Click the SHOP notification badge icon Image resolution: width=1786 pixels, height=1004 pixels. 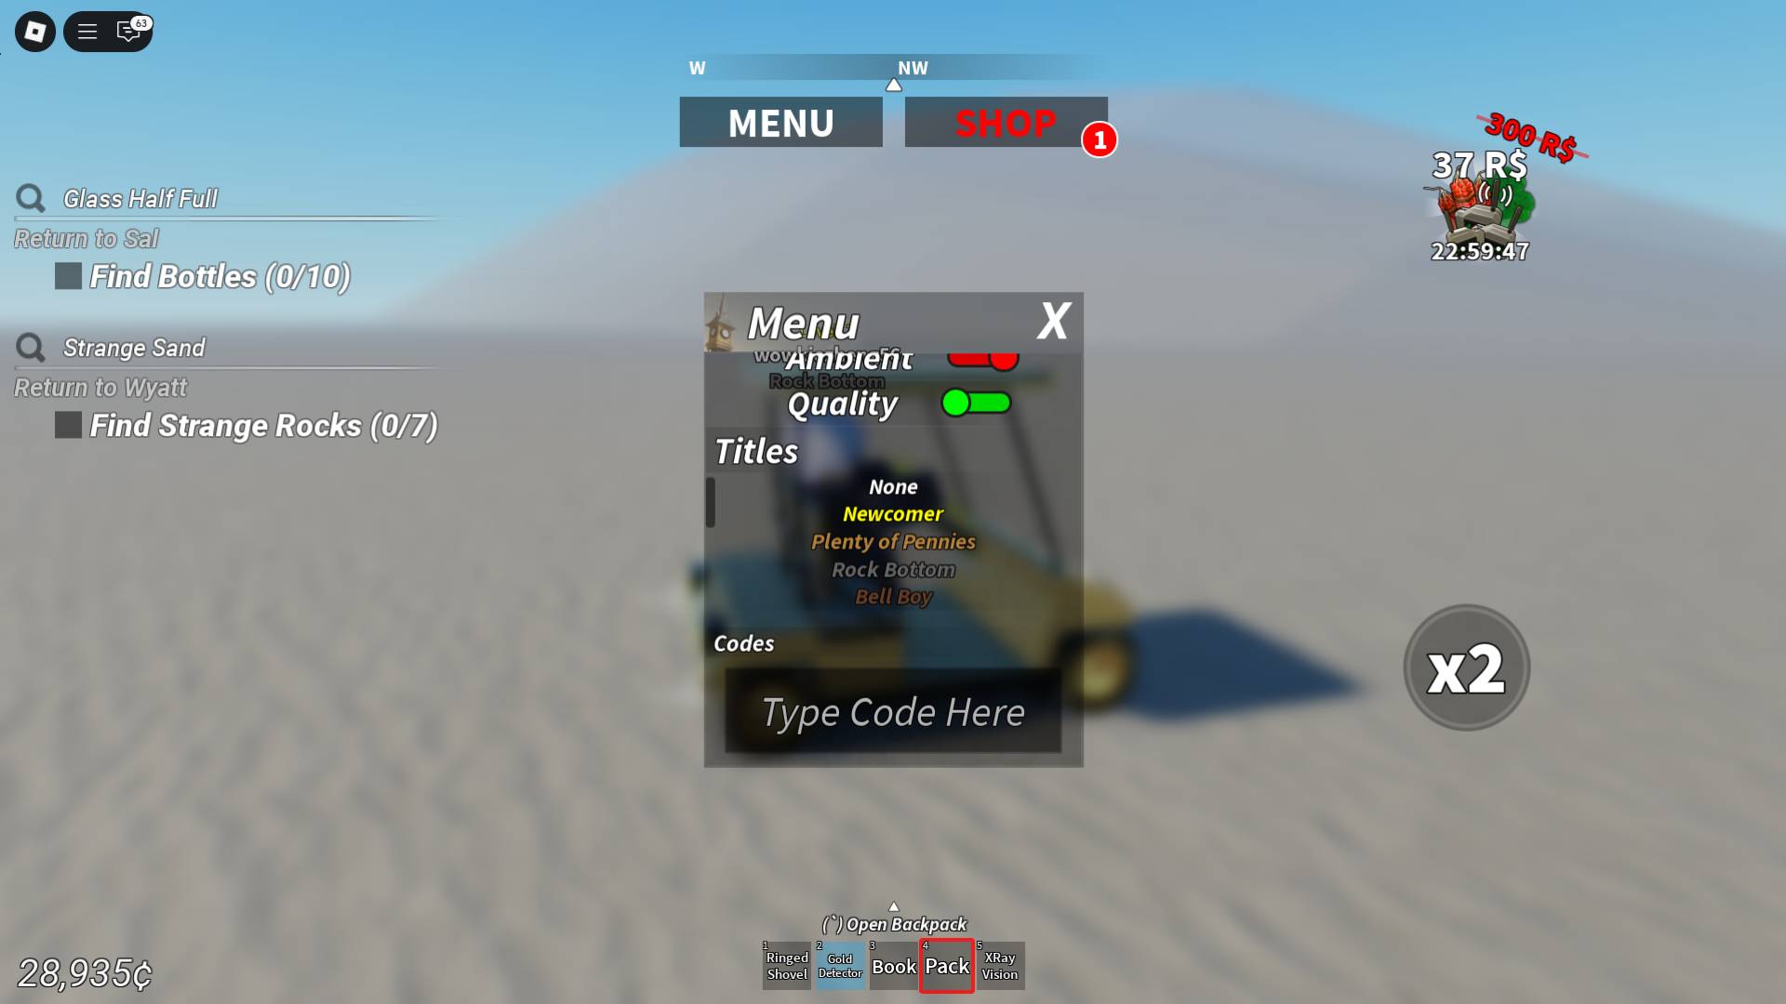1100,139
